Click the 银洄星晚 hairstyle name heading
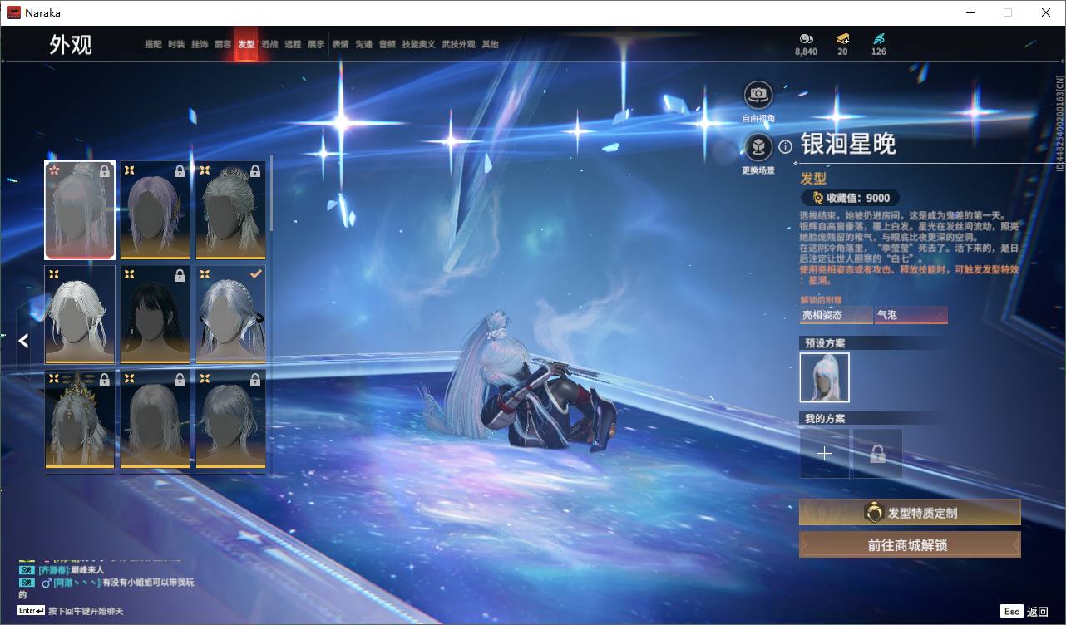This screenshot has height=625, width=1066. pos(848,145)
